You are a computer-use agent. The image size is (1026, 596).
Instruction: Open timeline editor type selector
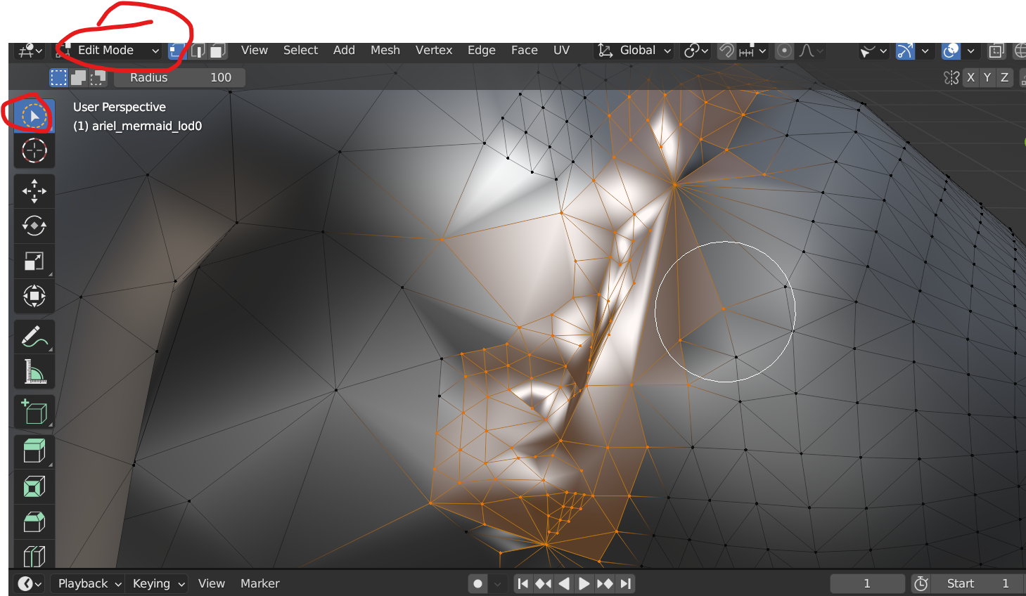pos(30,583)
